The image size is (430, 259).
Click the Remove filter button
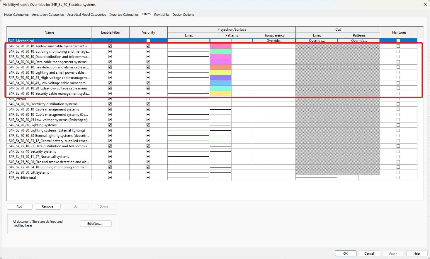point(47,206)
